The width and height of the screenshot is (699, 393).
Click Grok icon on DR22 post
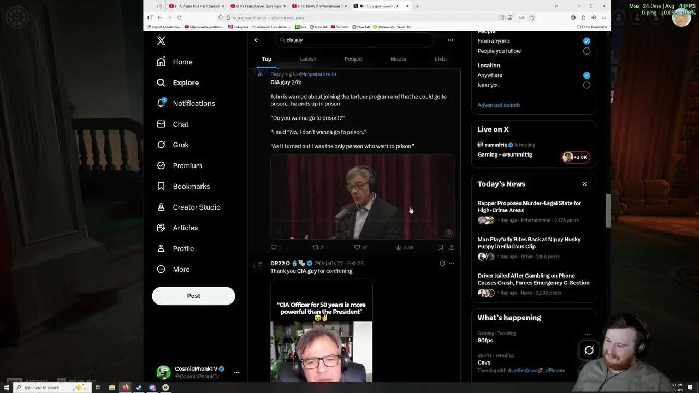click(x=442, y=264)
